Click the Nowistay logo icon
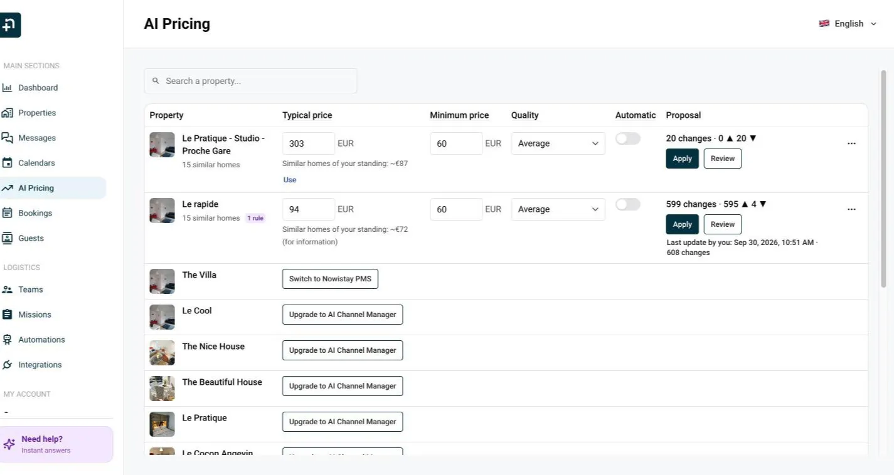894x475 pixels. tap(10, 25)
